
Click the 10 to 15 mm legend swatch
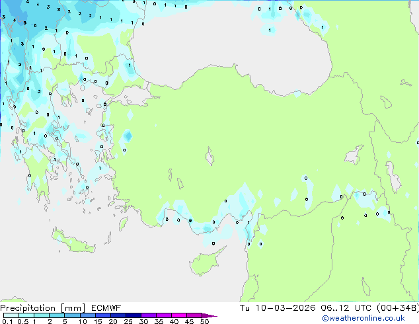pyautogui.click(x=87, y=315)
